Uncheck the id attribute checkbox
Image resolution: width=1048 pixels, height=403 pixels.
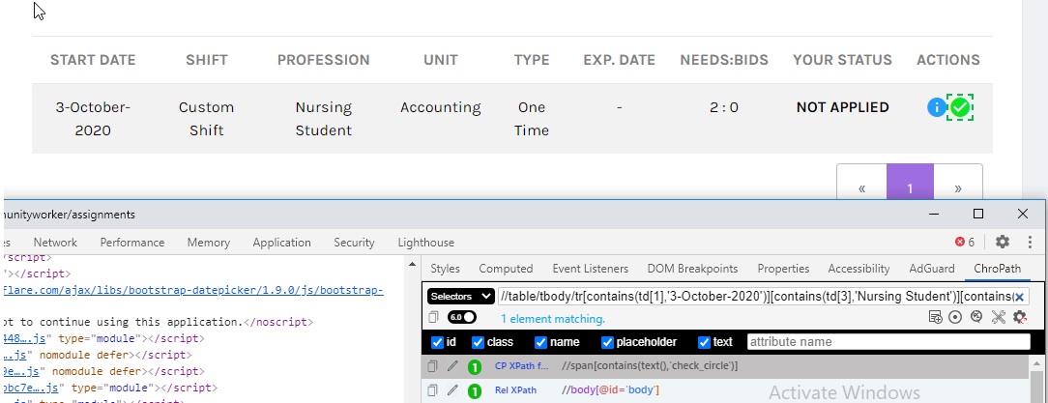pyautogui.click(x=437, y=342)
